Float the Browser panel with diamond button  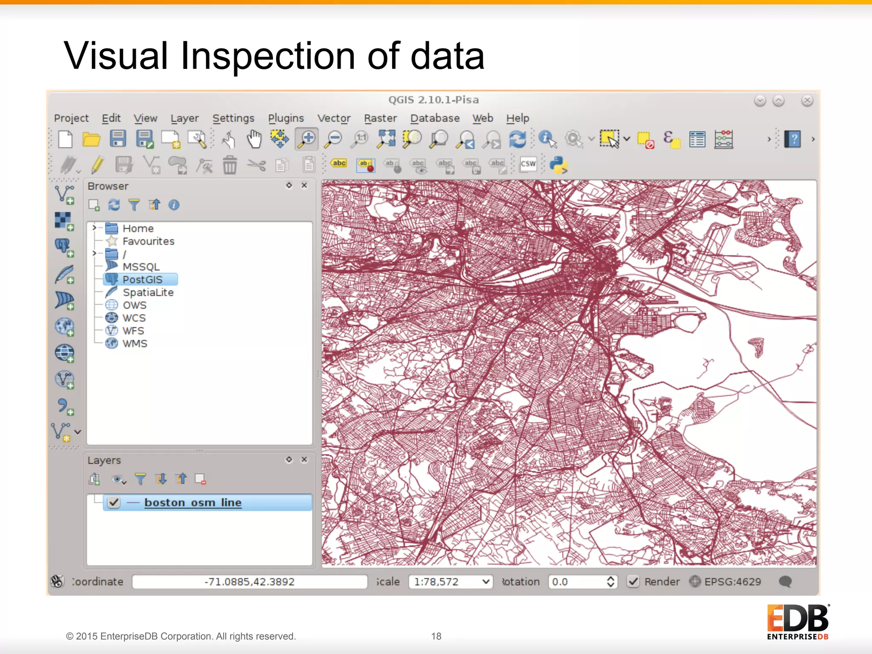(289, 185)
